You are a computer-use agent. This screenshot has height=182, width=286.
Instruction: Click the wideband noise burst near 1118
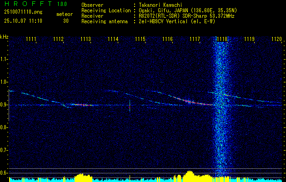point(221,108)
